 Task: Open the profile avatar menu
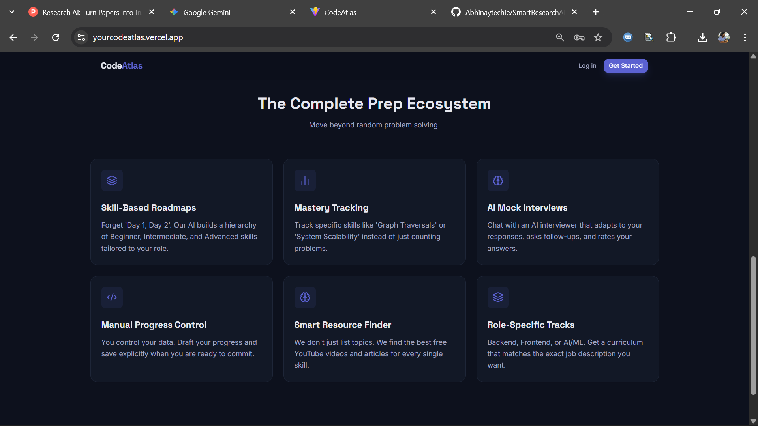724,37
